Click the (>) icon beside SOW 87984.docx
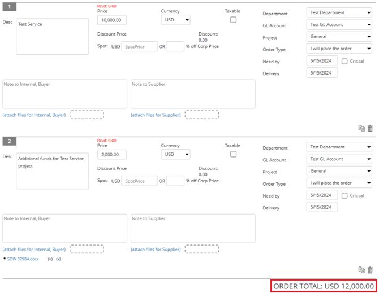Viewport: 379px width, 293px height. 50,259
